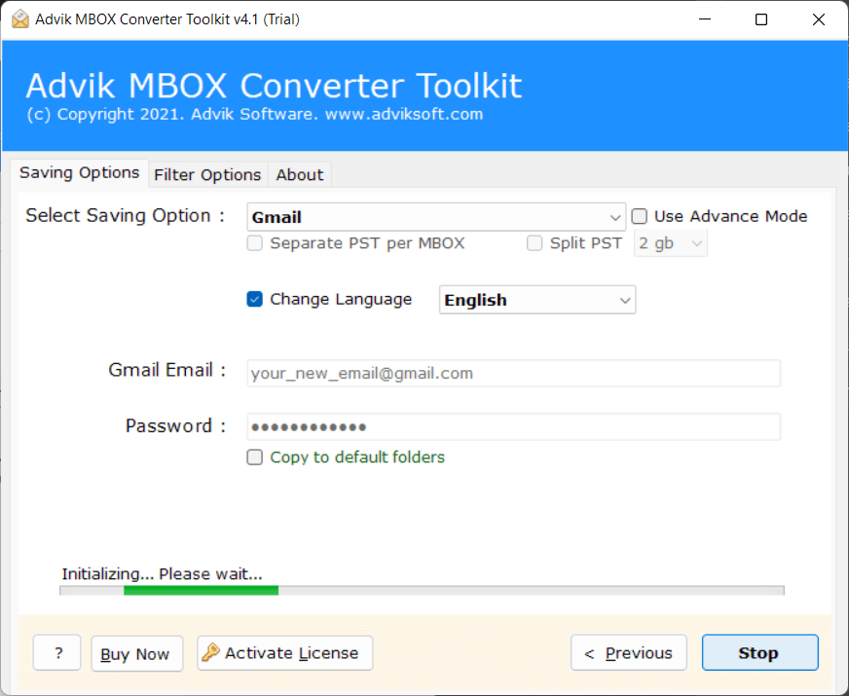The image size is (849, 696).
Task: Click into the Password input field
Action: click(x=513, y=426)
